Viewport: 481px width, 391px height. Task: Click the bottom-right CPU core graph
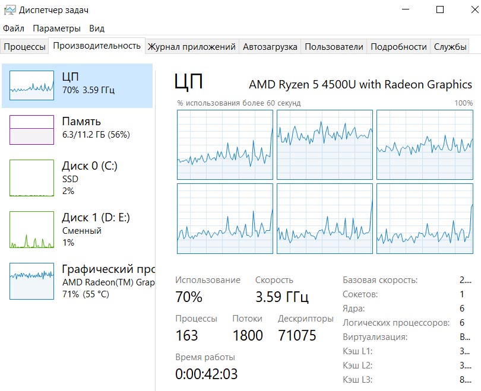425,218
